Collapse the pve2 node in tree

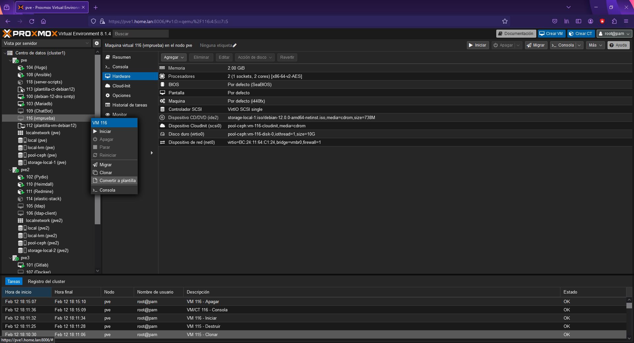[10, 170]
